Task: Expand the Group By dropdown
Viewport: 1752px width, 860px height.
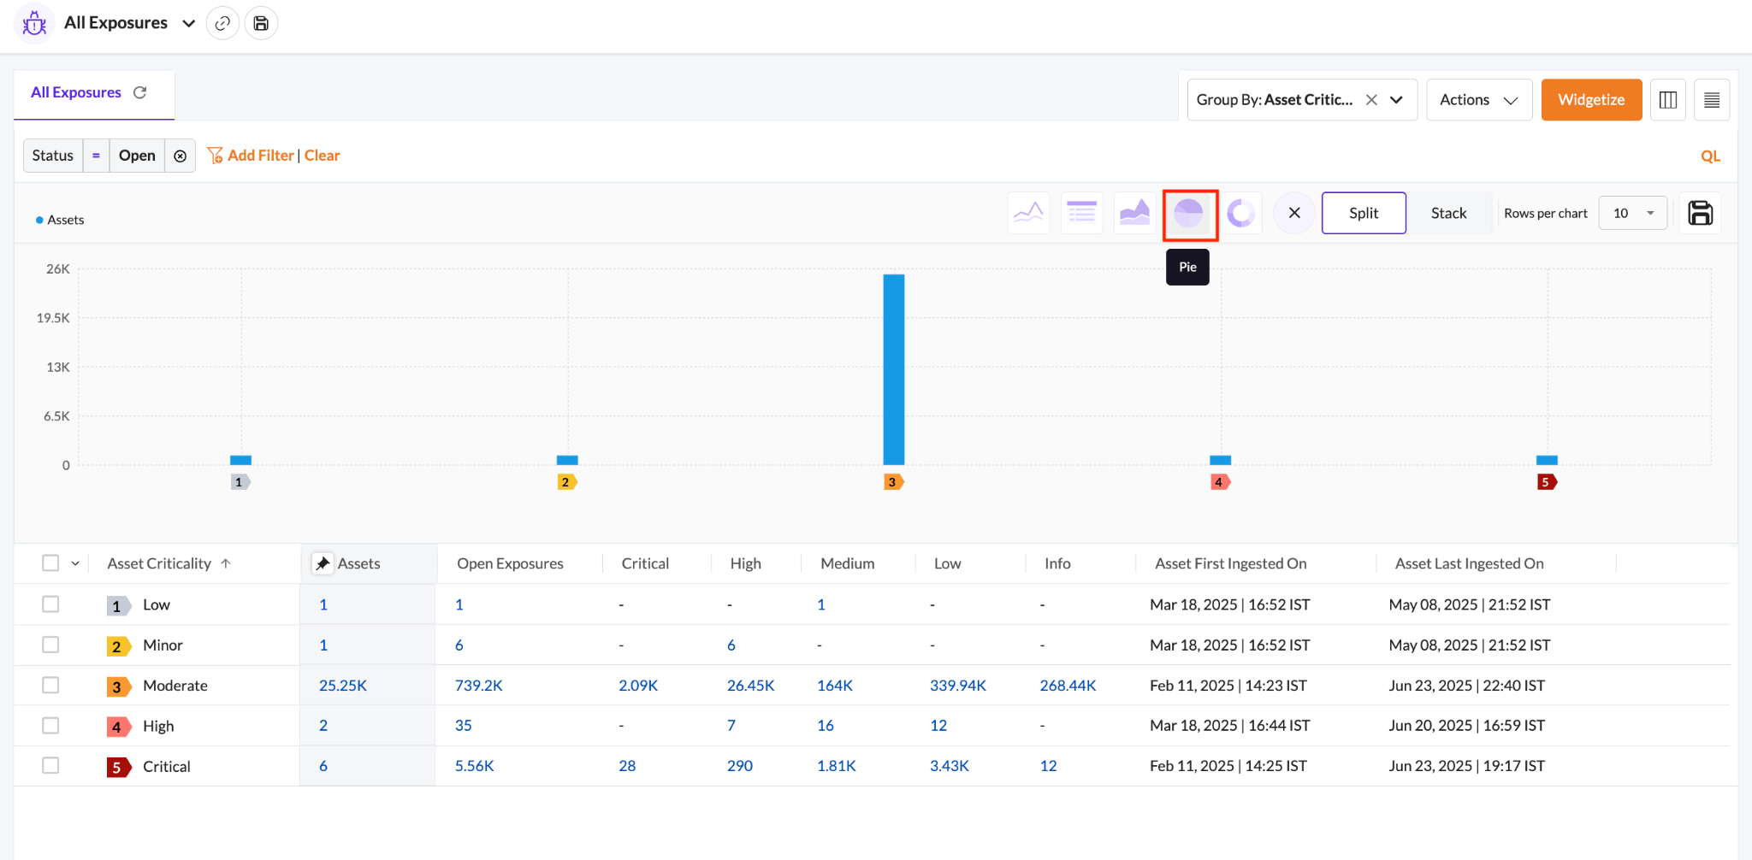Action: (1397, 100)
